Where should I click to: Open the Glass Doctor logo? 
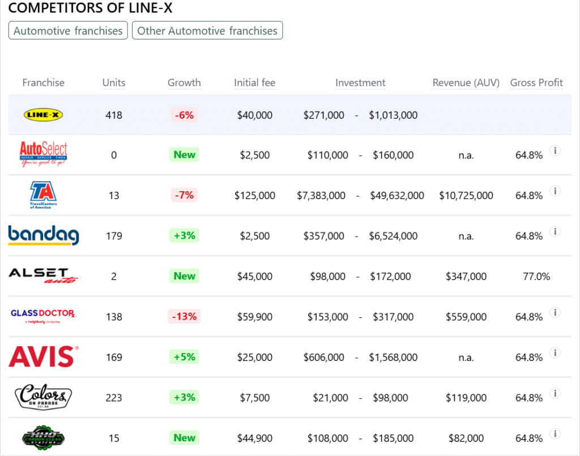[x=43, y=316]
